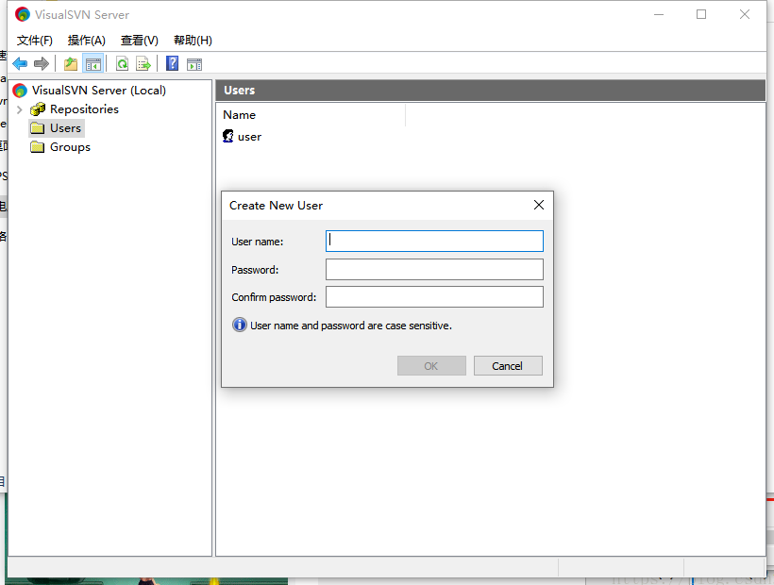Click Cancel in Create New User dialog
Screen dimensions: 774x585
tap(508, 365)
